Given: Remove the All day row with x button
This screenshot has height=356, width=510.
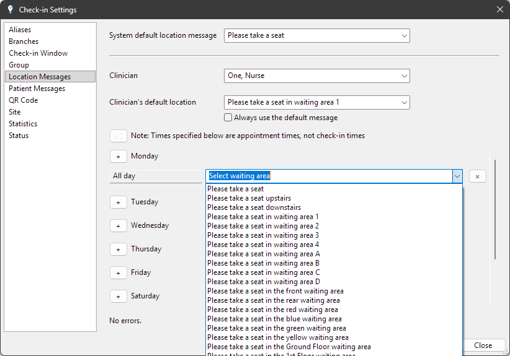Looking at the screenshot, I should click(477, 176).
